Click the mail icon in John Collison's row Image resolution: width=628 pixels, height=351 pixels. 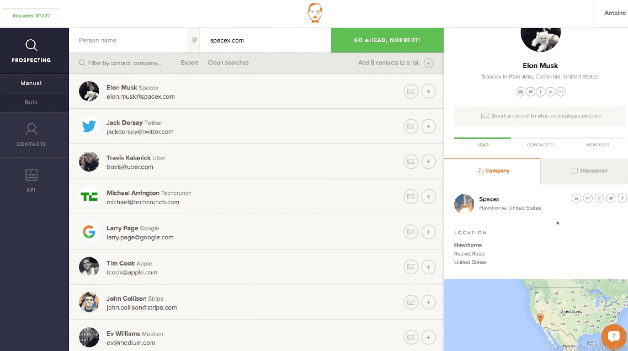pyautogui.click(x=411, y=302)
